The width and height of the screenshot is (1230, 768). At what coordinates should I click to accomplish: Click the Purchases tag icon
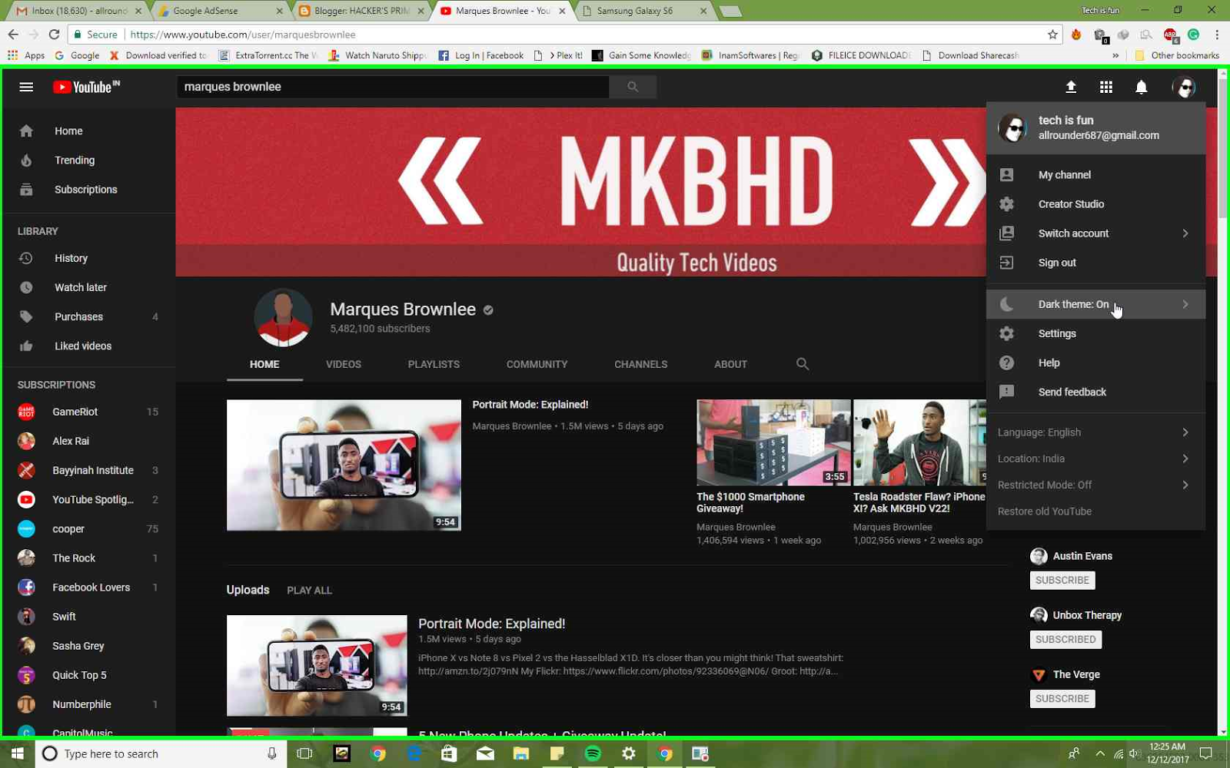26,316
